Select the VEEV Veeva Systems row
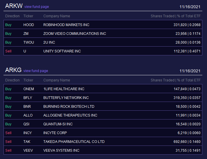This screenshot has width=207, height=159. coord(103,150)
